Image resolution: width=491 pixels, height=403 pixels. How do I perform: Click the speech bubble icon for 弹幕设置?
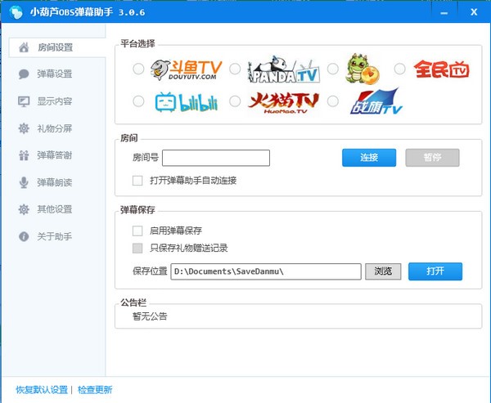pos(24,74)
